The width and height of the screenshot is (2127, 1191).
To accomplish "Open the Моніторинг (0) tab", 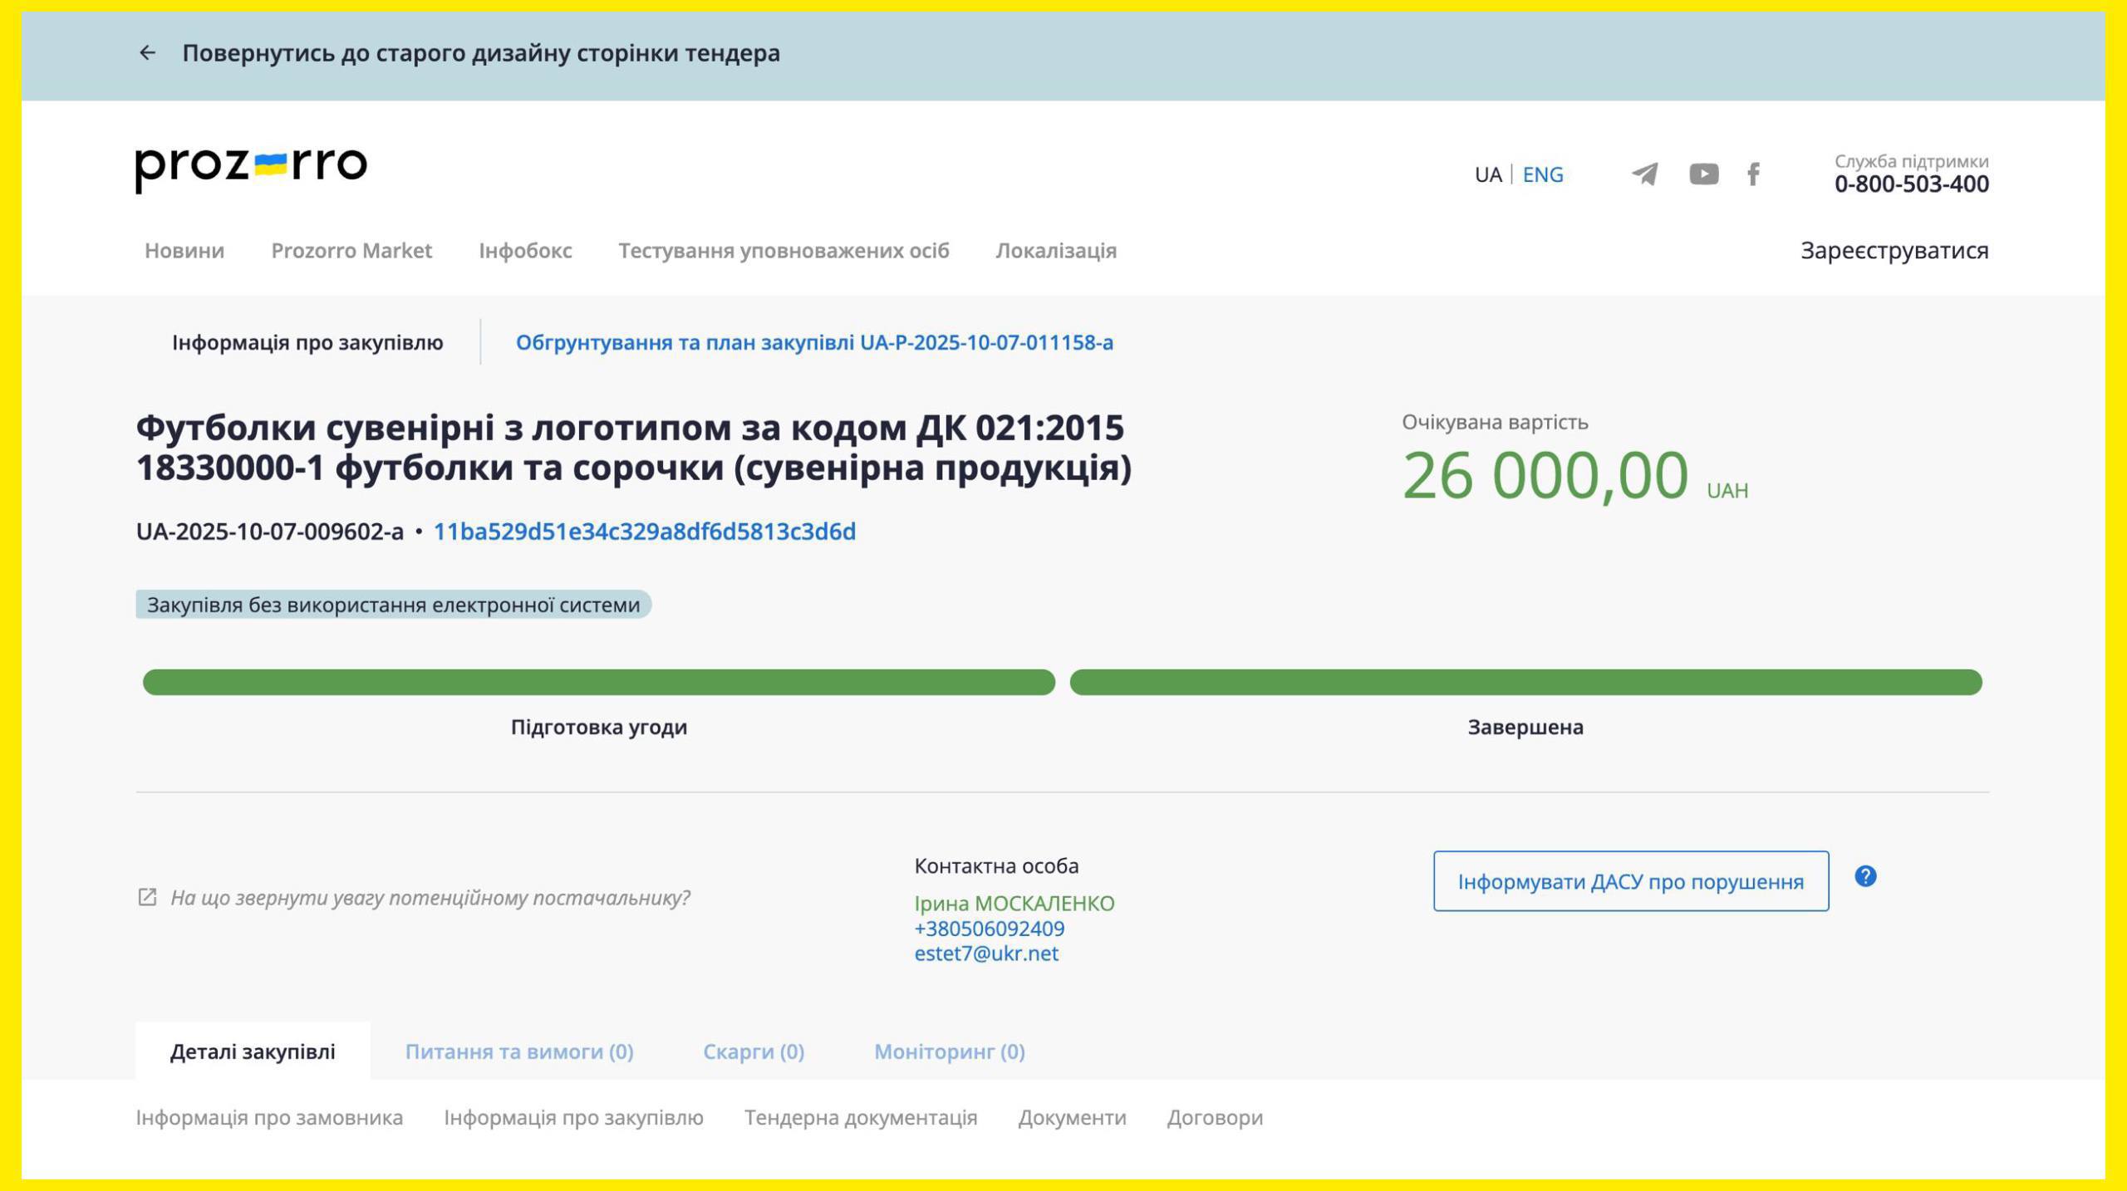I will pyautogui.click(x=949, y=1051).
